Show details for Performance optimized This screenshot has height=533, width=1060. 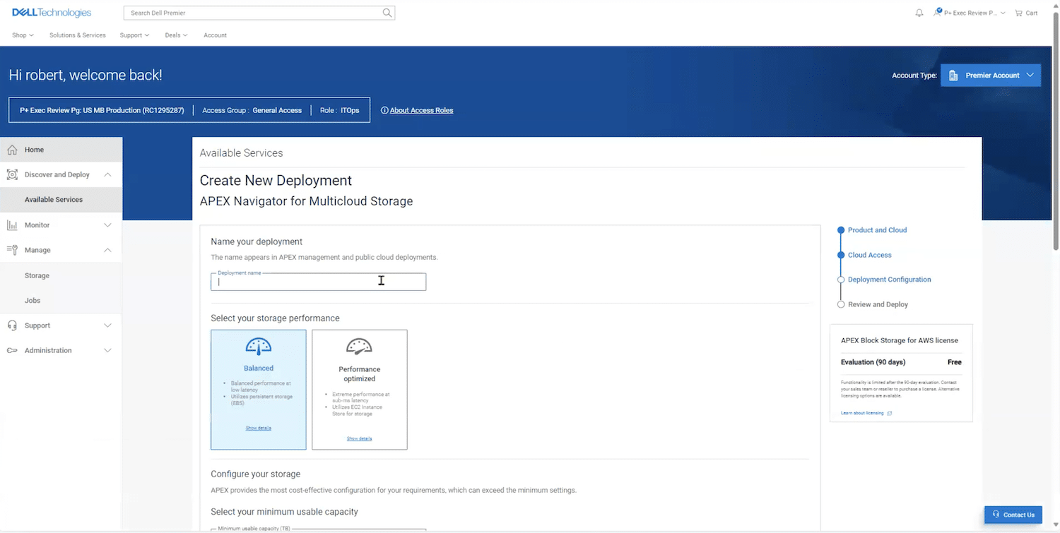point(359,438)
